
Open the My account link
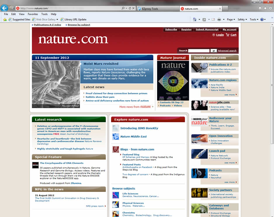point(229,29)
